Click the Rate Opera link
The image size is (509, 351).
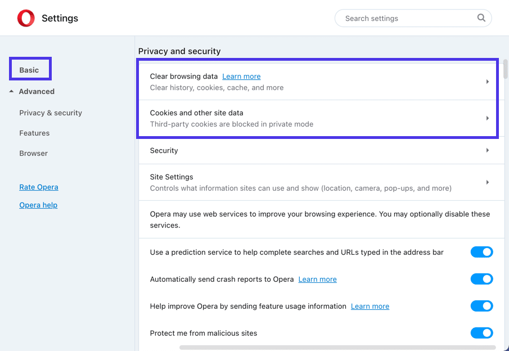38,187
